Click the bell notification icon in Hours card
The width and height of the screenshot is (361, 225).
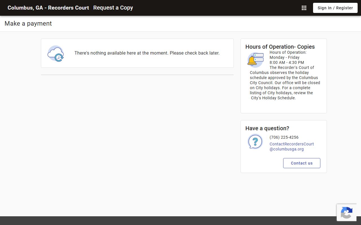tap(256, 60)
